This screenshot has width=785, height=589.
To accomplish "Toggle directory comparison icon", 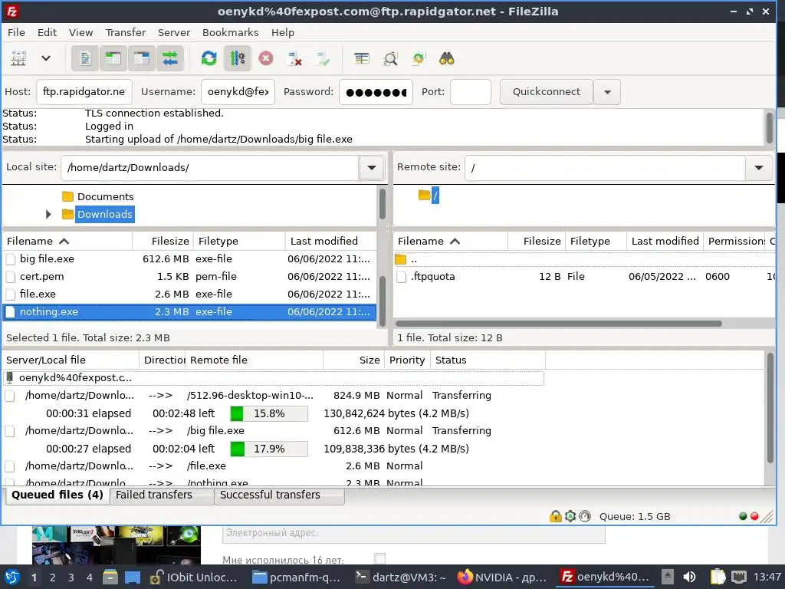I will 390,58.
